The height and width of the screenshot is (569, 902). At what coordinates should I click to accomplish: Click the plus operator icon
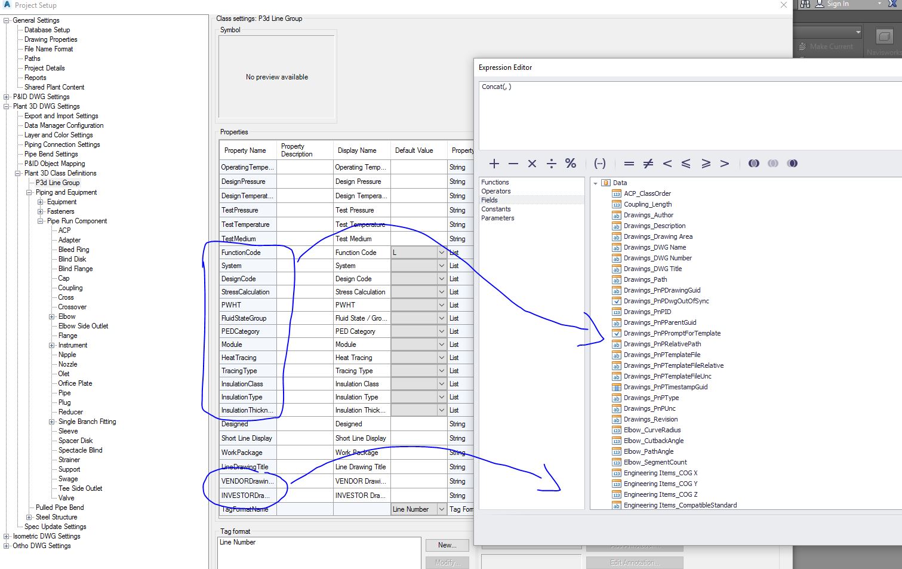[x=494, y=164]
